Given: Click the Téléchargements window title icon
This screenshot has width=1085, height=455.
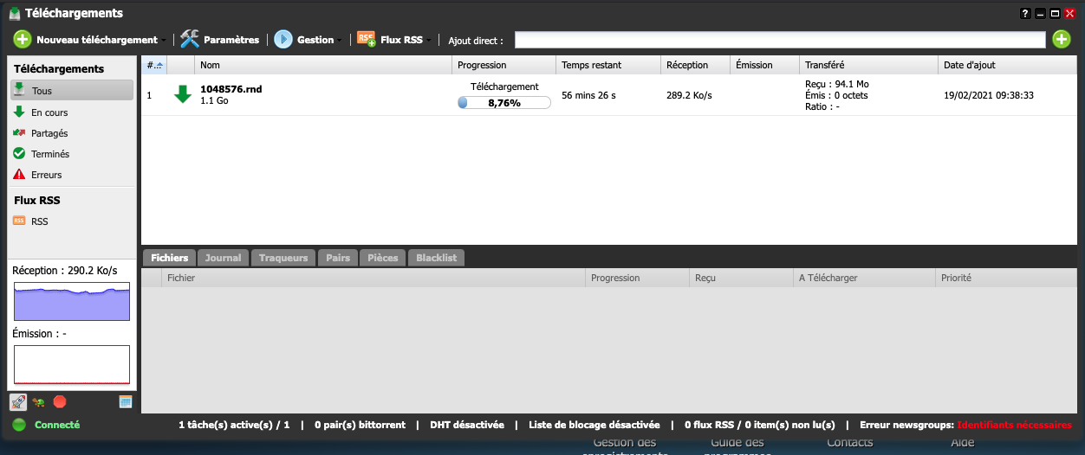Looking at the screenshot, I should tap(15, 13).
